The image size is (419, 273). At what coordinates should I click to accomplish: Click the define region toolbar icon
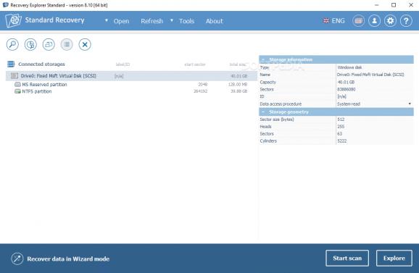pyautogui.click(x=30, y=44)
